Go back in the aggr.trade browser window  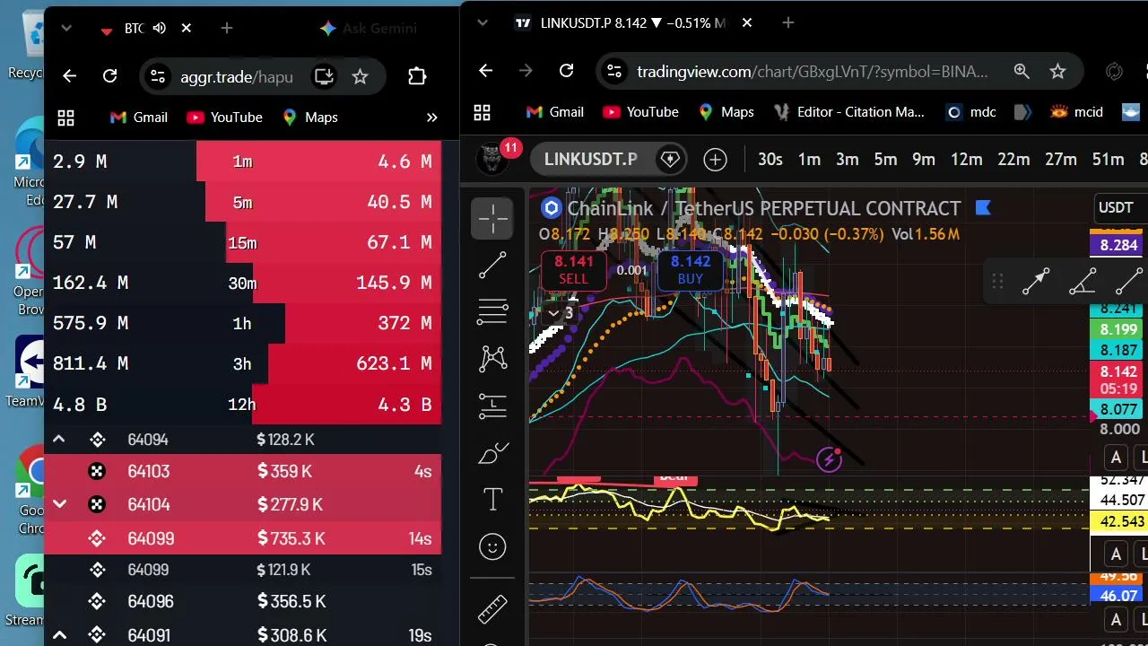click(x=69, y=76)
